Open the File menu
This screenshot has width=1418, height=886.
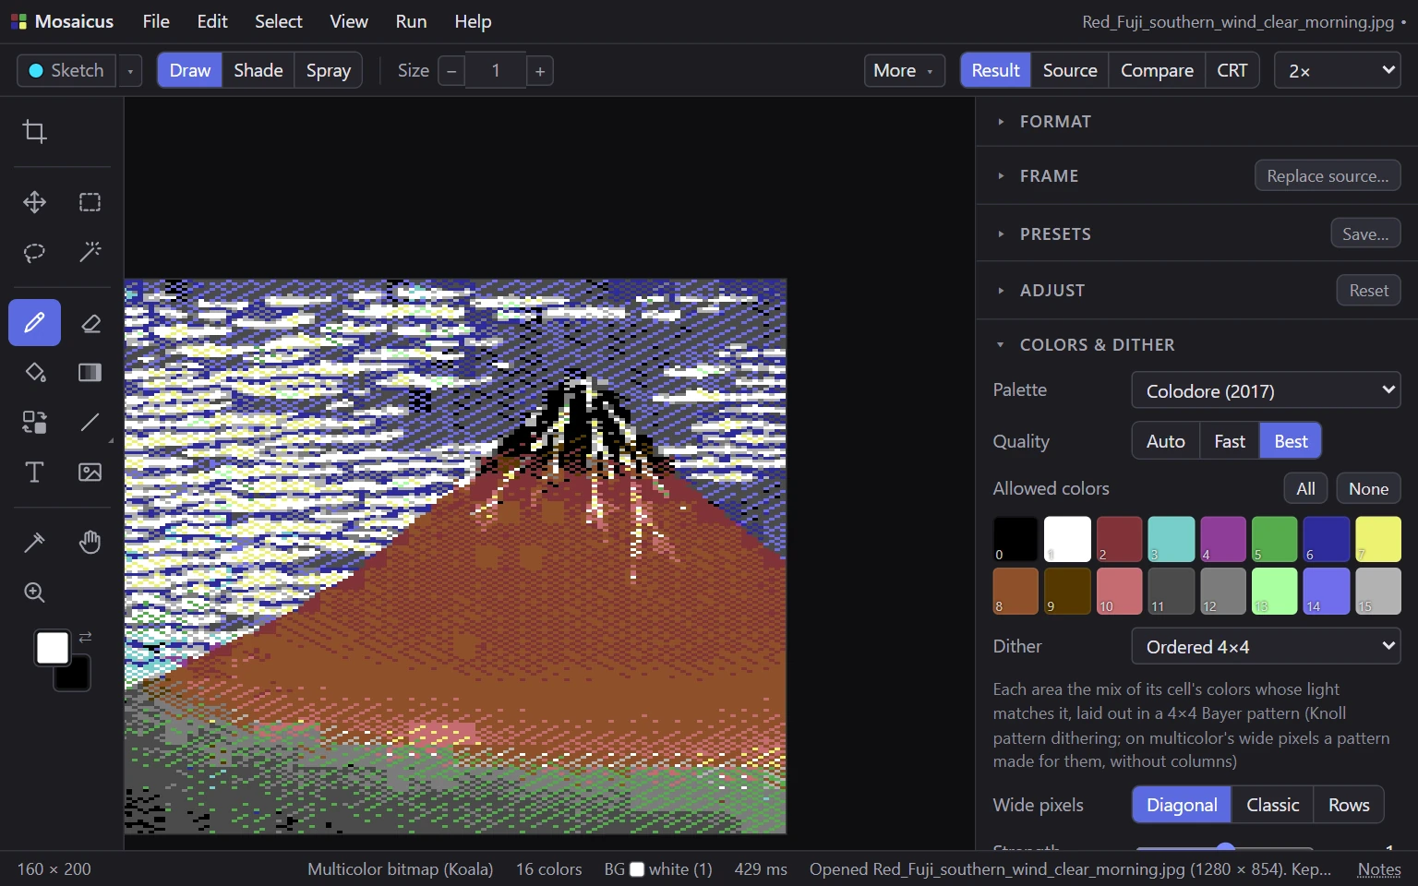156,21
